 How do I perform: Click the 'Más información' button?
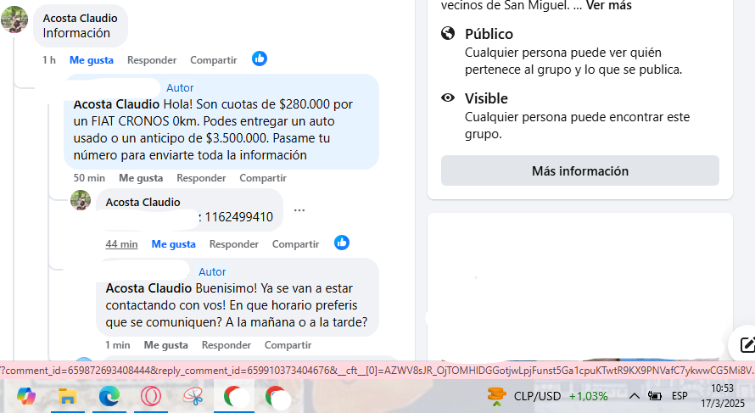tap(579, 171)
